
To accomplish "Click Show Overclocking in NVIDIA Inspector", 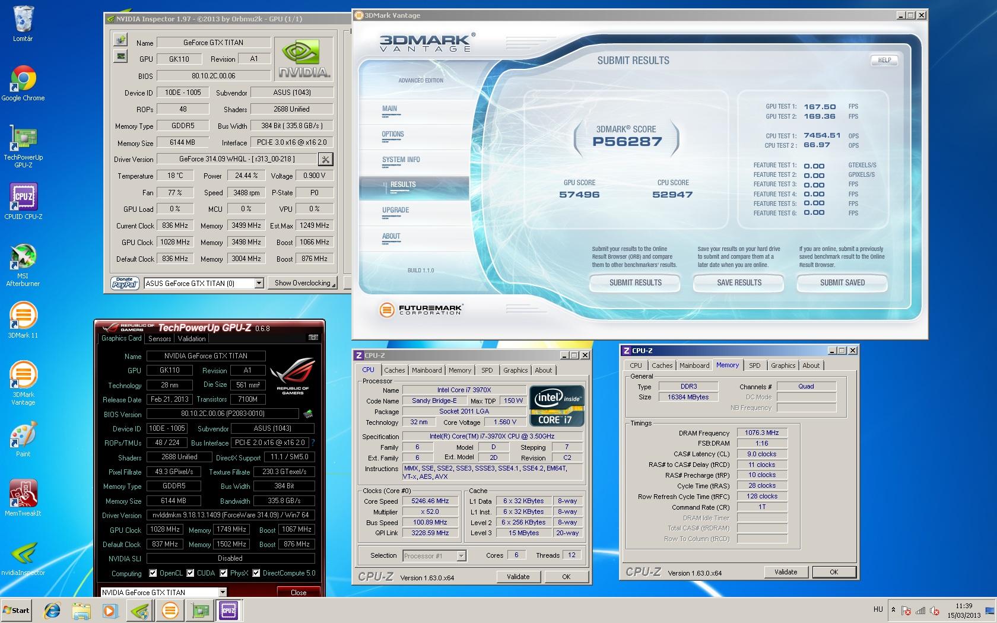I will coord(302,283).
